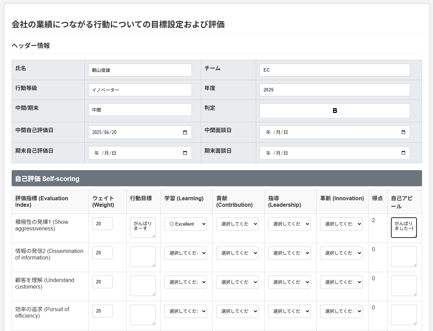433x331 pixels.
Task: Open the Innovation dropdown for 顧客を理解
Action: 341,282
